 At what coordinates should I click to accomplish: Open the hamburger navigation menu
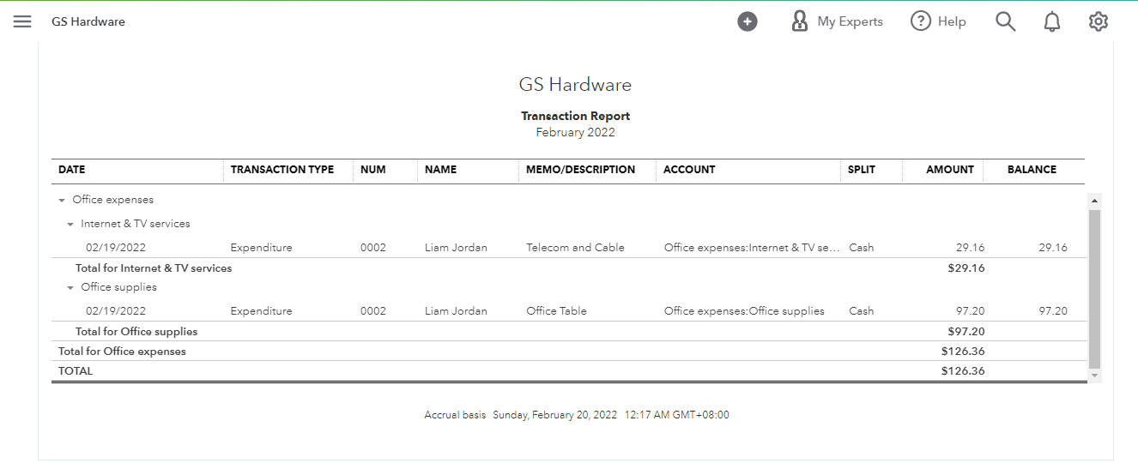(22, 21)
